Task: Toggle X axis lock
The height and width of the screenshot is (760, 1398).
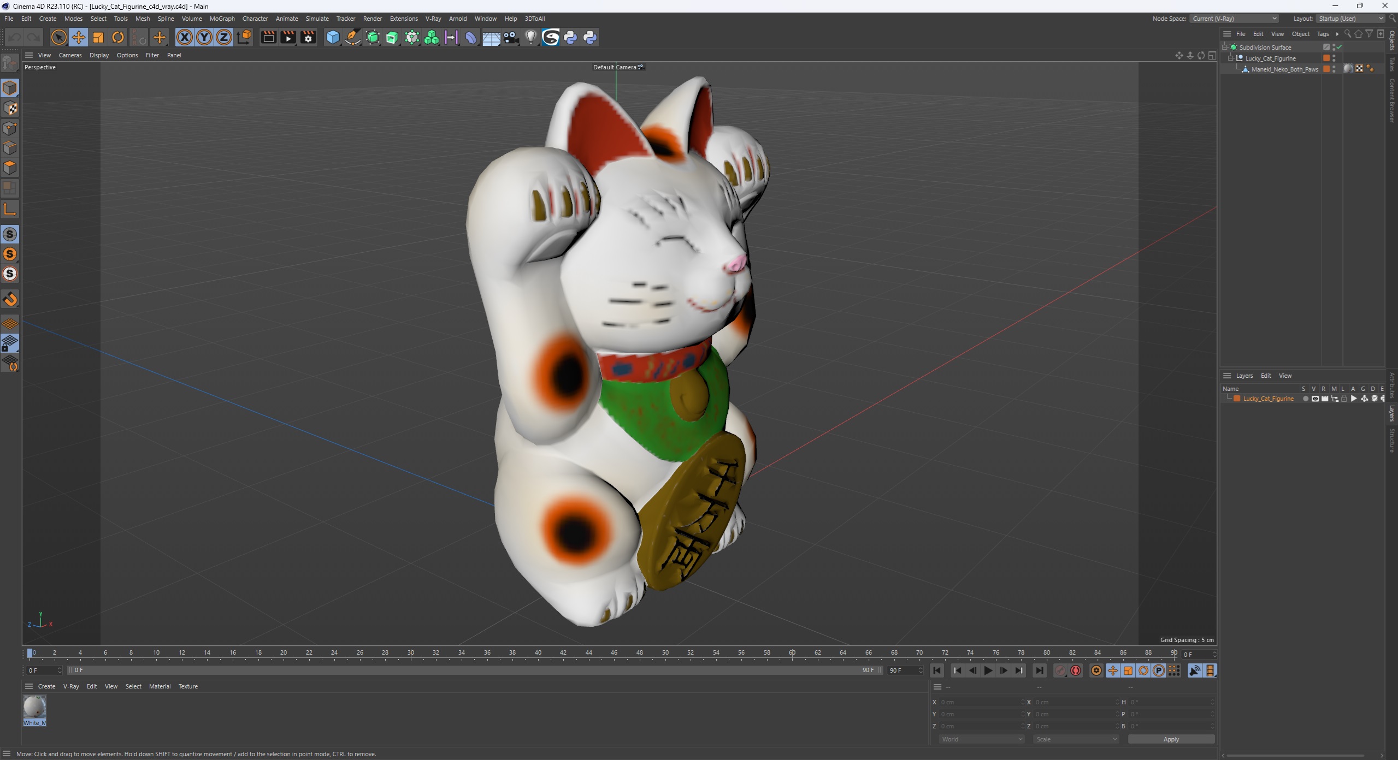Action: pyautogui.click(x=185, y=37)
